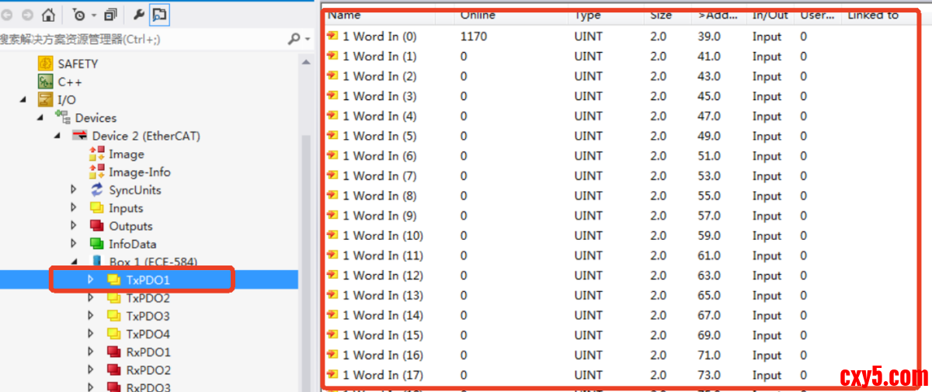Click the InfoData folder icon
The height and width of the screenshot is (392, 932).
point(97,244)
